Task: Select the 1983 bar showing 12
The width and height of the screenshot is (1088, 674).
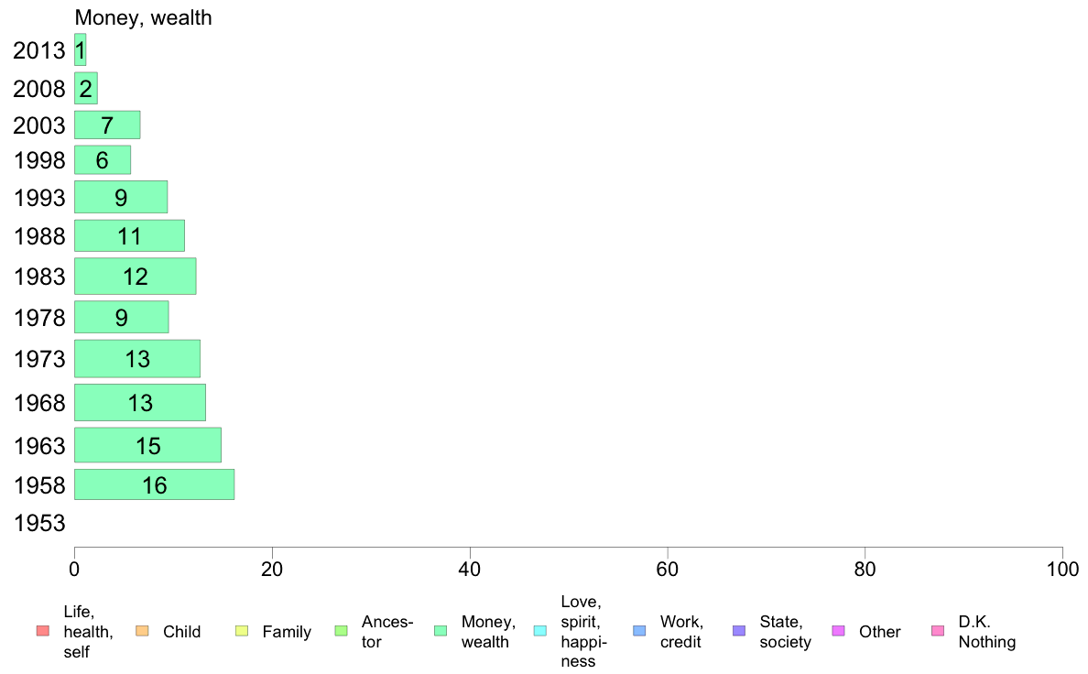Action: pos(136,277)
